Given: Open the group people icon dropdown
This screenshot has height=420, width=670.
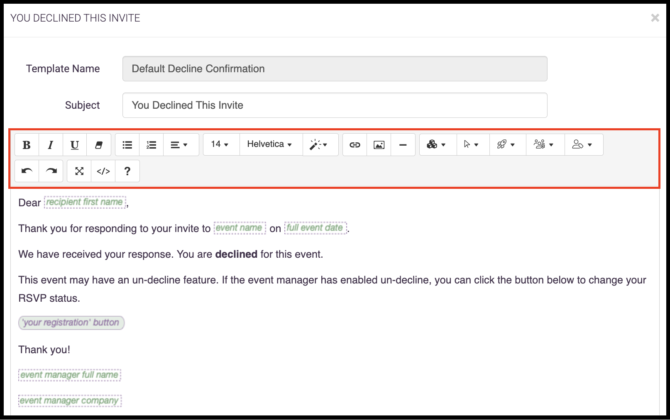Looking at the screenshot, I should [x=545, y=144].
